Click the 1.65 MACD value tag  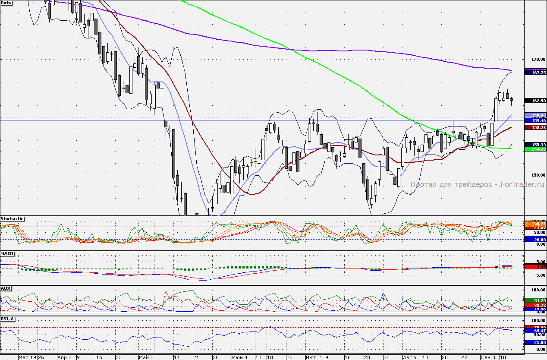pos(535,267)
